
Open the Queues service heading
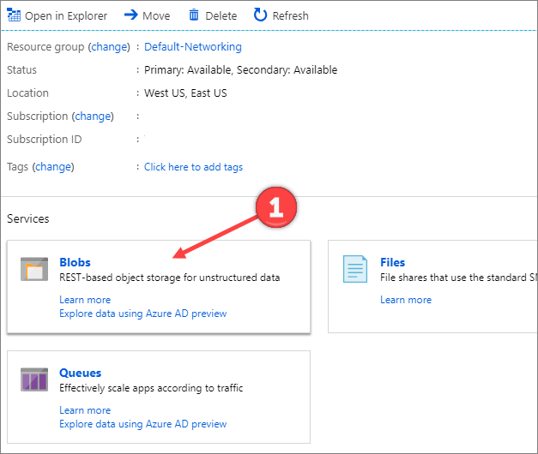point(81,373)
